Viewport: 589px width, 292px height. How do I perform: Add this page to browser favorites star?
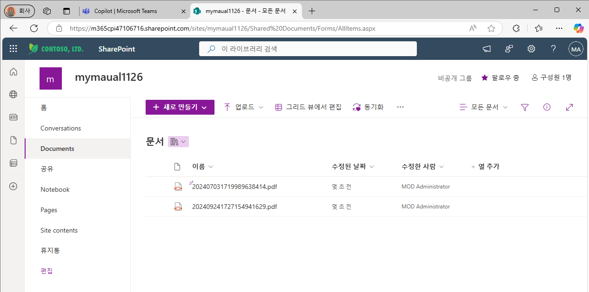(x=491, y=28)
